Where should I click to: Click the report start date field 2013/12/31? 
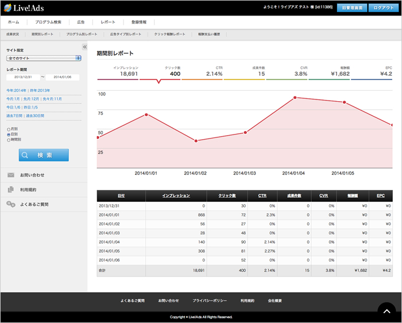pos(22,77)
